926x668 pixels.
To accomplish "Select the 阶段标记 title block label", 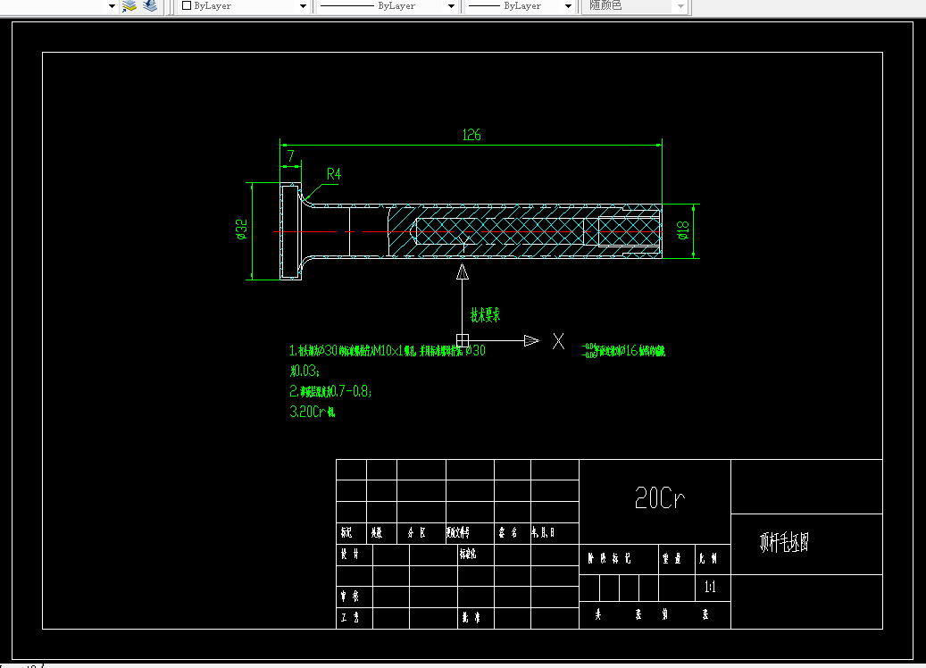I will 609,559.
